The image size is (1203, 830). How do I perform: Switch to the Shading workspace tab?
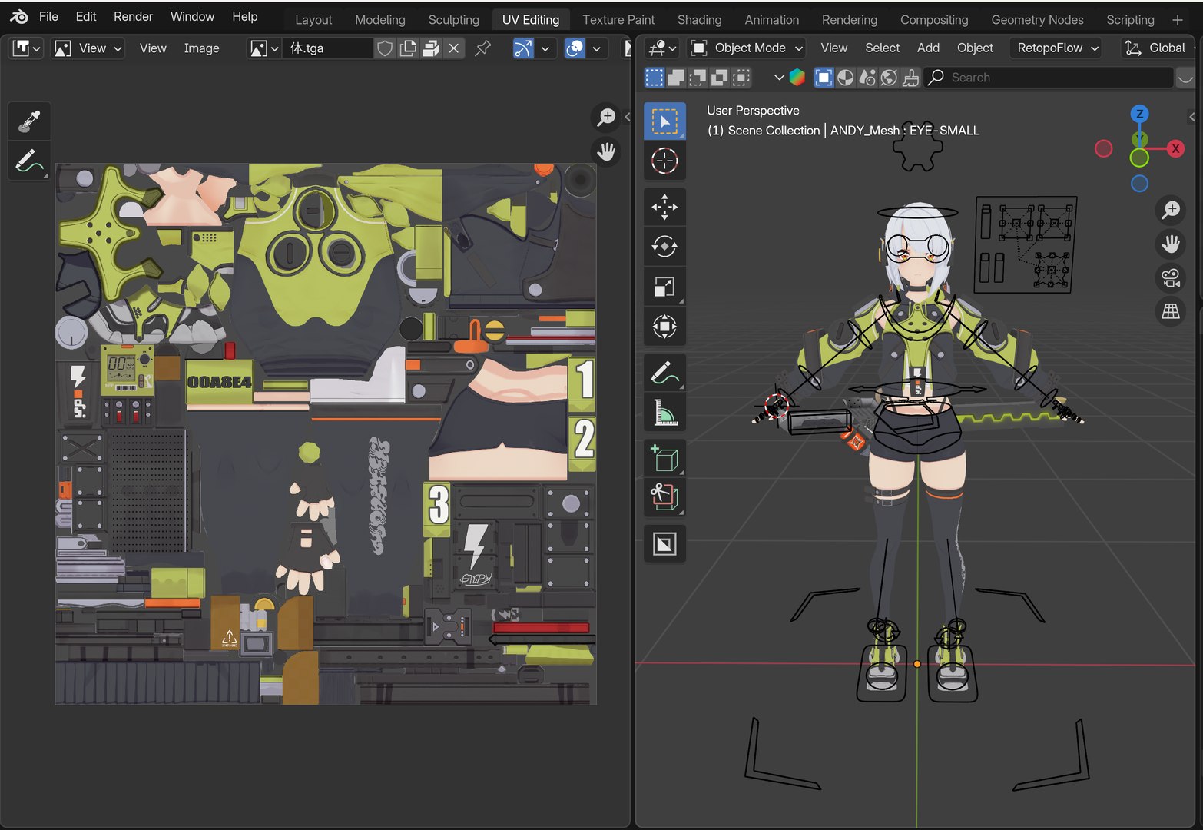point(699,19)
